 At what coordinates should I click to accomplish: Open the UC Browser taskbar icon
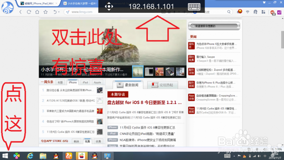point(69,156)
